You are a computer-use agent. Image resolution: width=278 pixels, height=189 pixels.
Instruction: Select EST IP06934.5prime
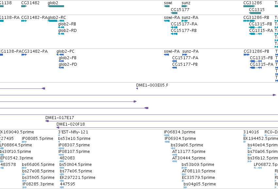(167, 142)
